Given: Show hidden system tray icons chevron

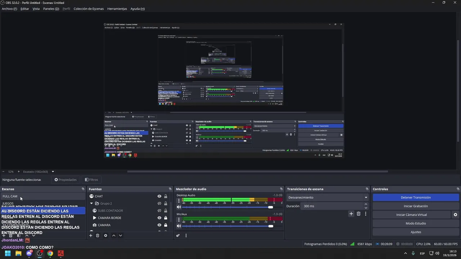Looking at the screenshot, I should 406,253.
